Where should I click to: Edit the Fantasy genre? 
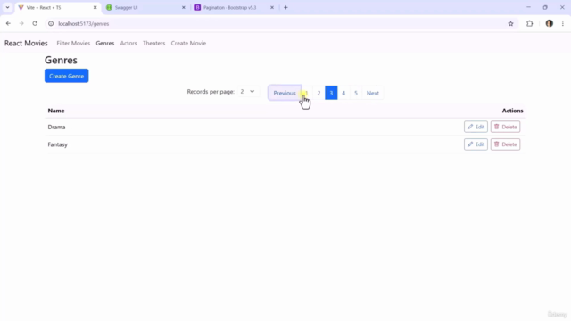click(x=476, y=144)
